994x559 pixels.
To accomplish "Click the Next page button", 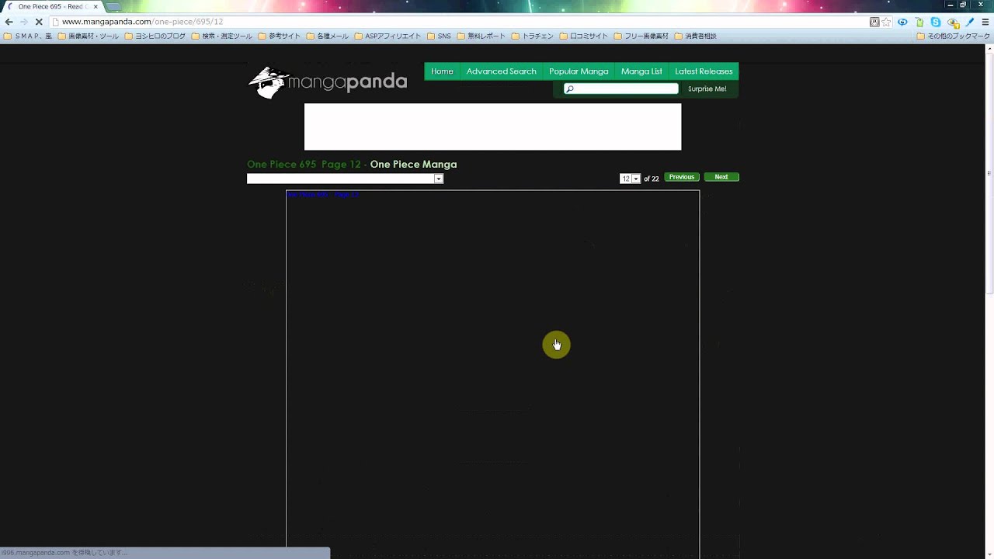I will (721, 177).
